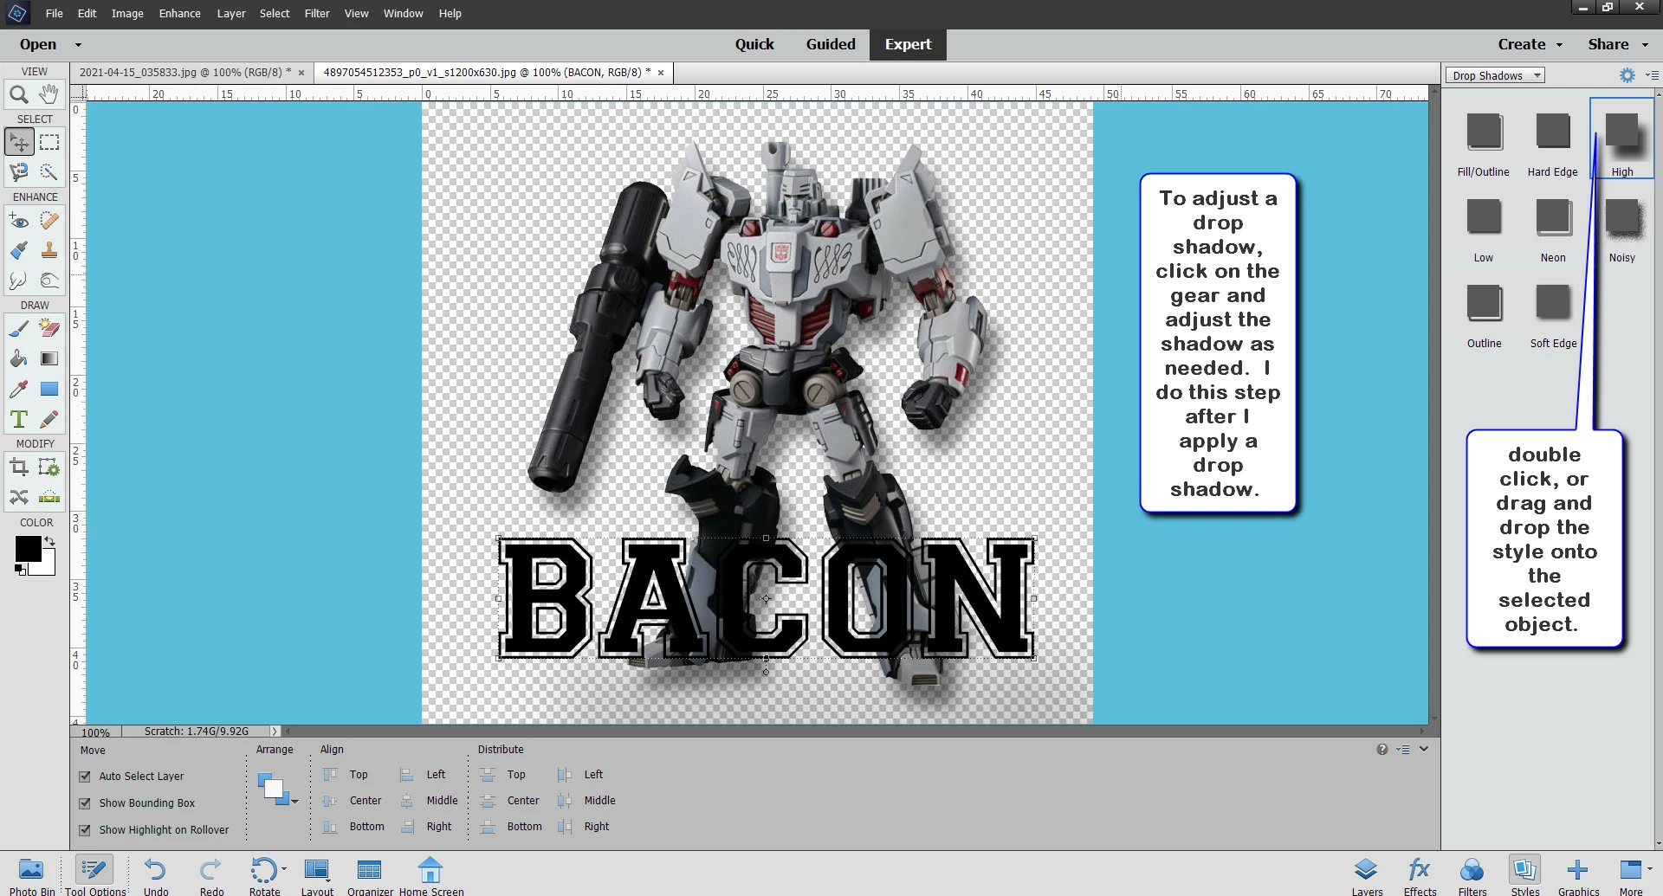Select the Type tool

pos(19,419)
